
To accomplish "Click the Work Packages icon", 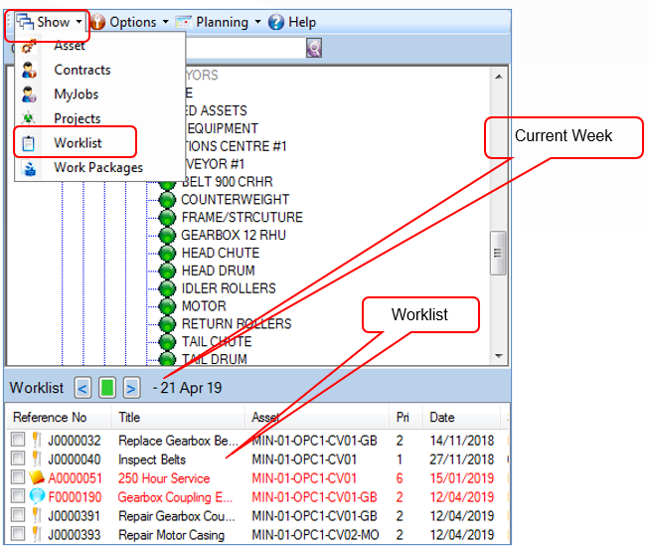I will [30, 168].
